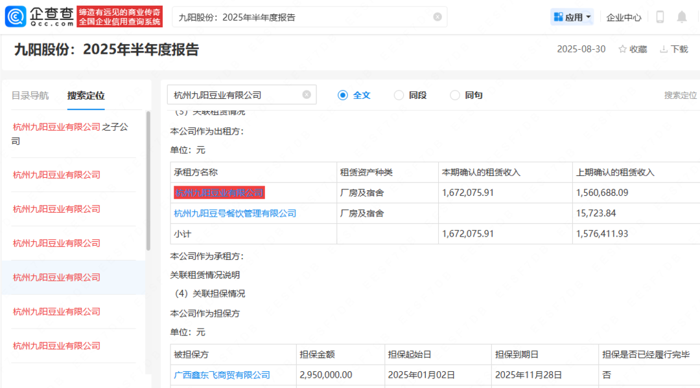Open the 杭州九阳豆号餐饮管理有限公司 link
The width and height of the screenshot is (700, 388).
[x=235, y=213]
